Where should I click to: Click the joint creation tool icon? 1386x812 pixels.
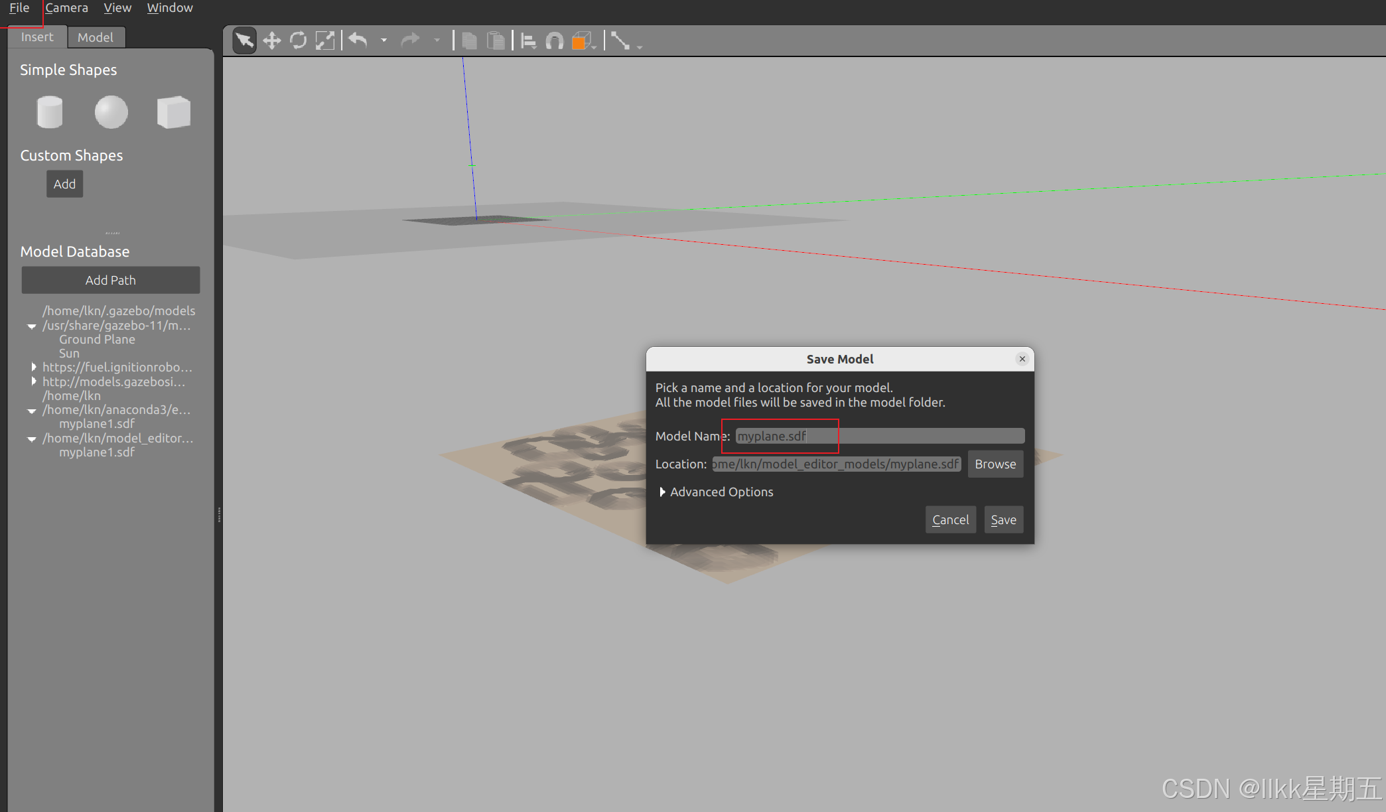(x=620, y=41)
